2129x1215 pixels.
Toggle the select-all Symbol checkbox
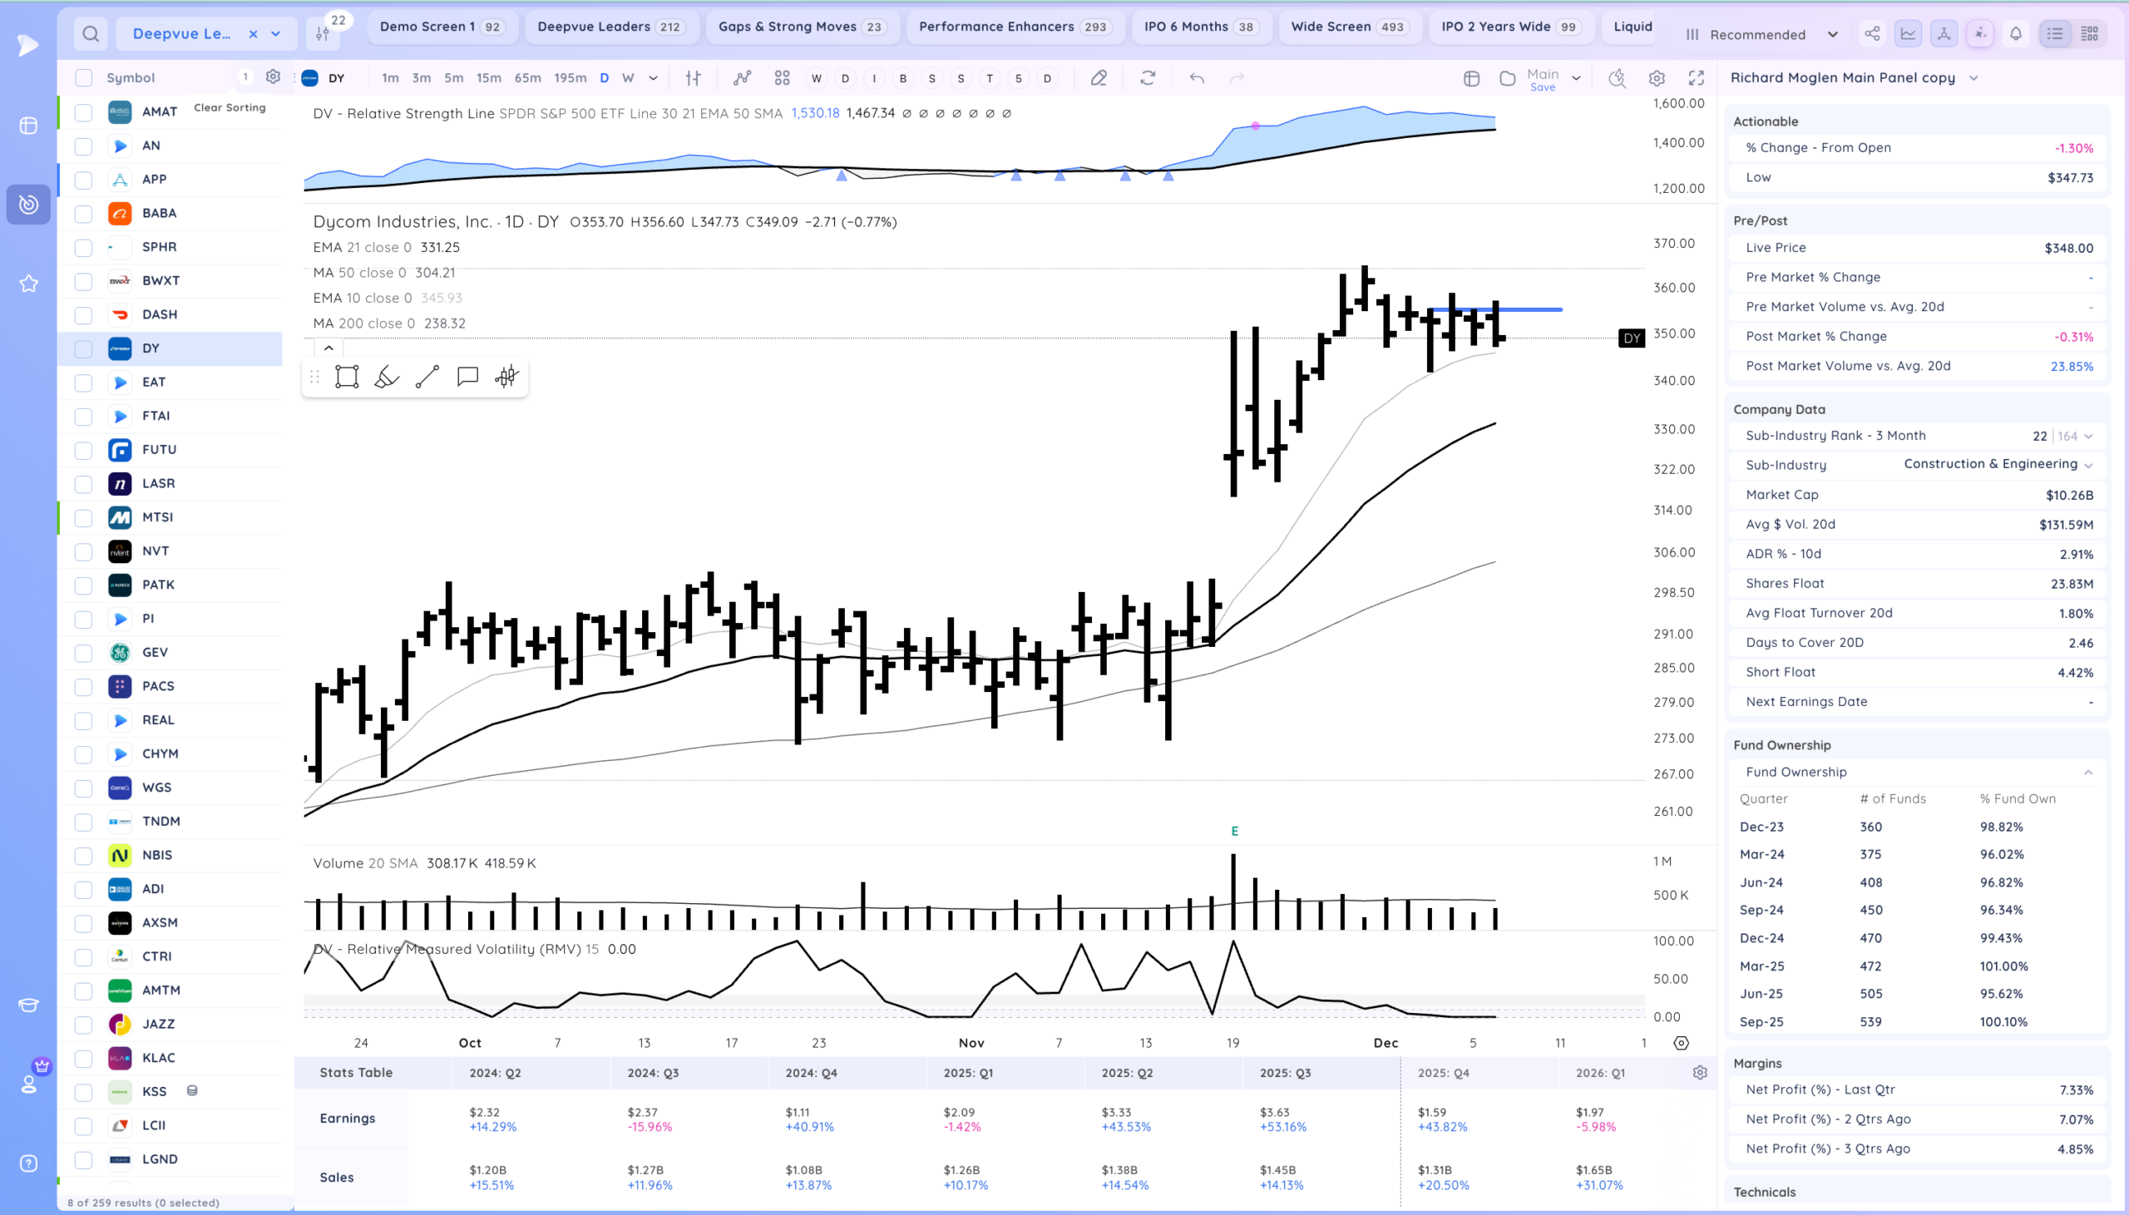pos(83,77)
